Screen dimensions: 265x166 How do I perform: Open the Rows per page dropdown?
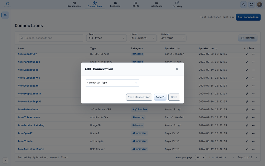200,157
